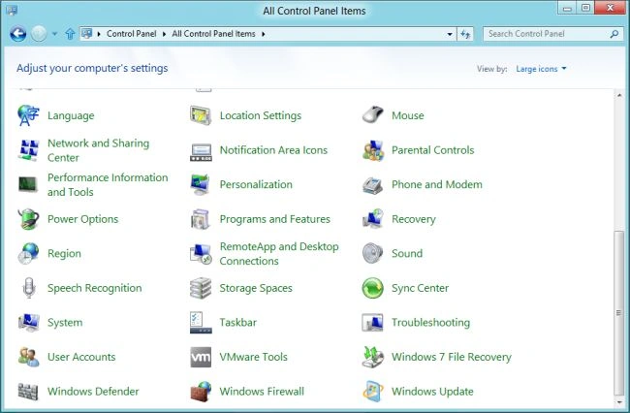Go back with the Back arrow button
This screenshot has height=413, width=630.
tap(18, 34)
